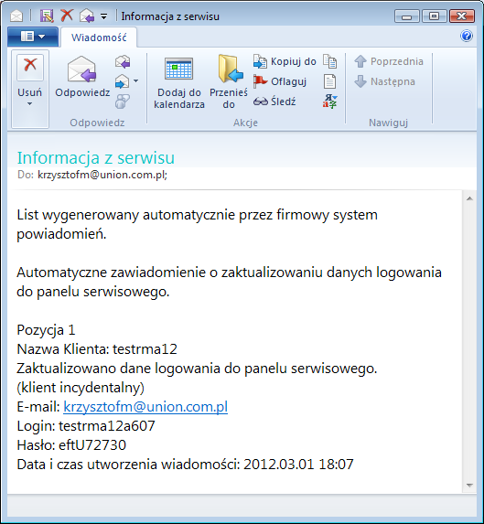484x524 pixels.
Task: Click Śledź watch button
Action: pos(274,101)
